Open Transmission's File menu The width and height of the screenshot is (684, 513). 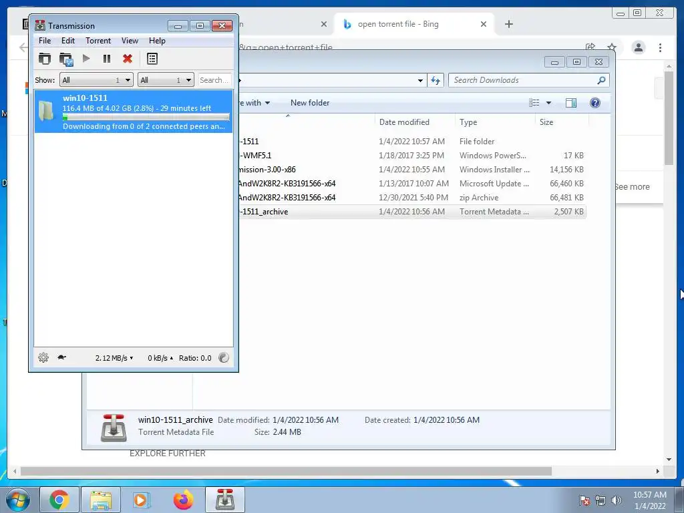[x=45, y=41]
